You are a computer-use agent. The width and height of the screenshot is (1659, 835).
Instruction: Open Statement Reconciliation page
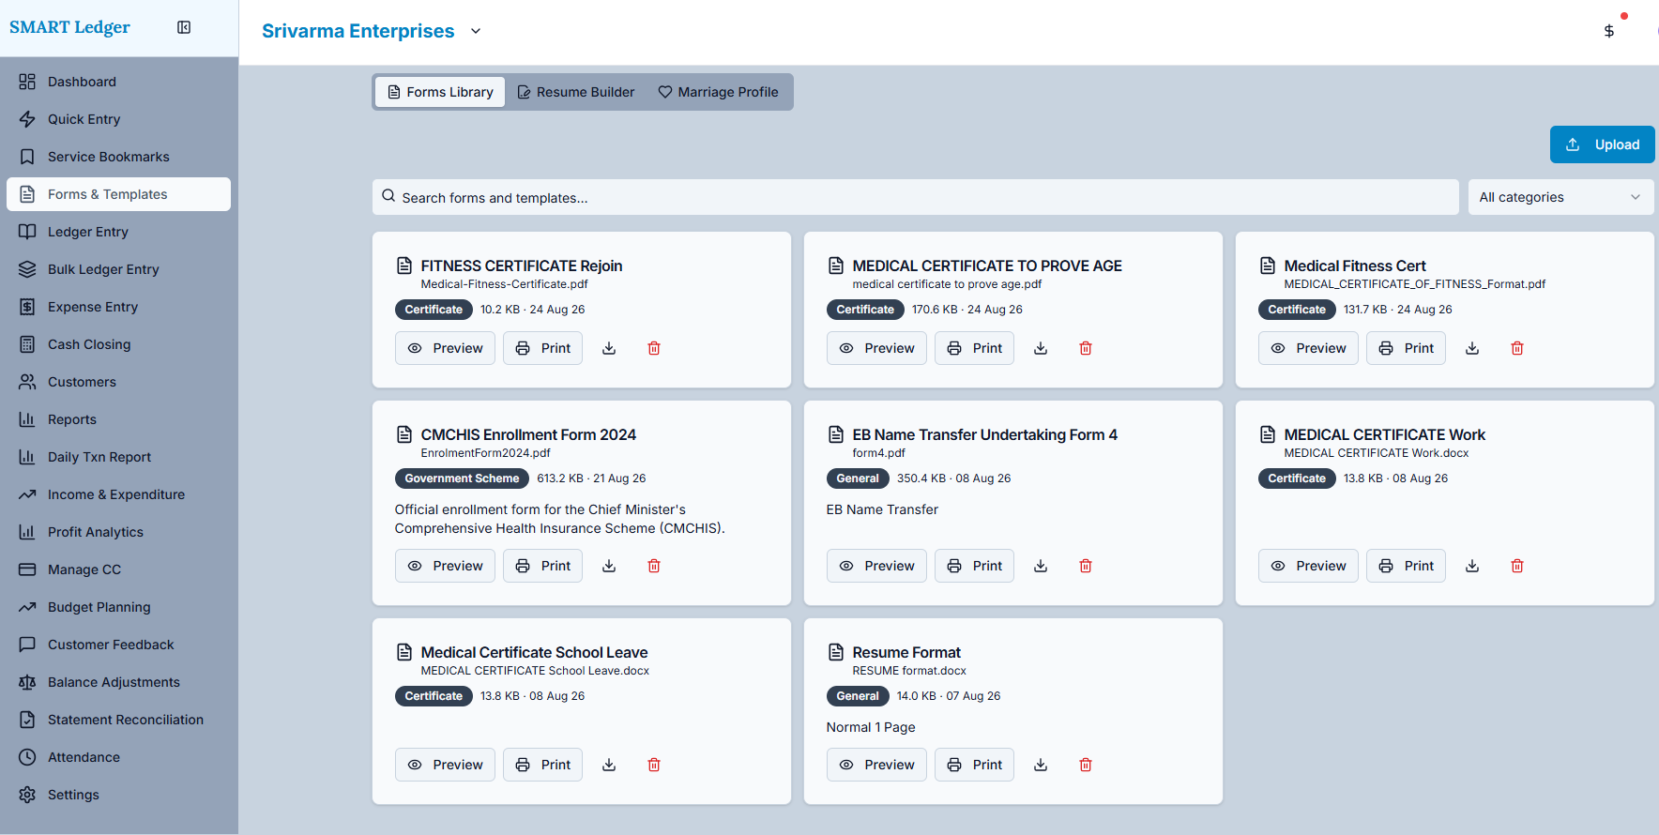pyautogui.click(x=118, y=720)
